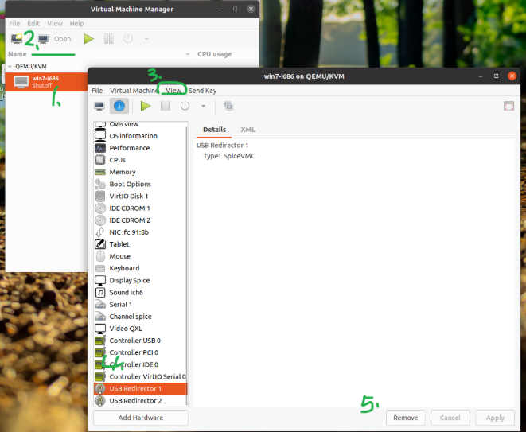Select Controller PCI 0
Screen dimensions: 526x432
click(x=140, y=352)
